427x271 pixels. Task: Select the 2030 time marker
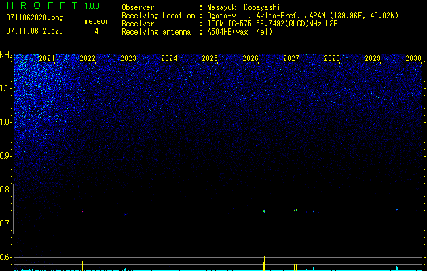point(413,58)
